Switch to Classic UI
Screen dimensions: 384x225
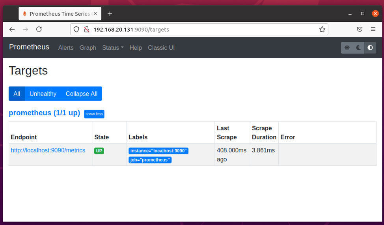pos(161,48)
